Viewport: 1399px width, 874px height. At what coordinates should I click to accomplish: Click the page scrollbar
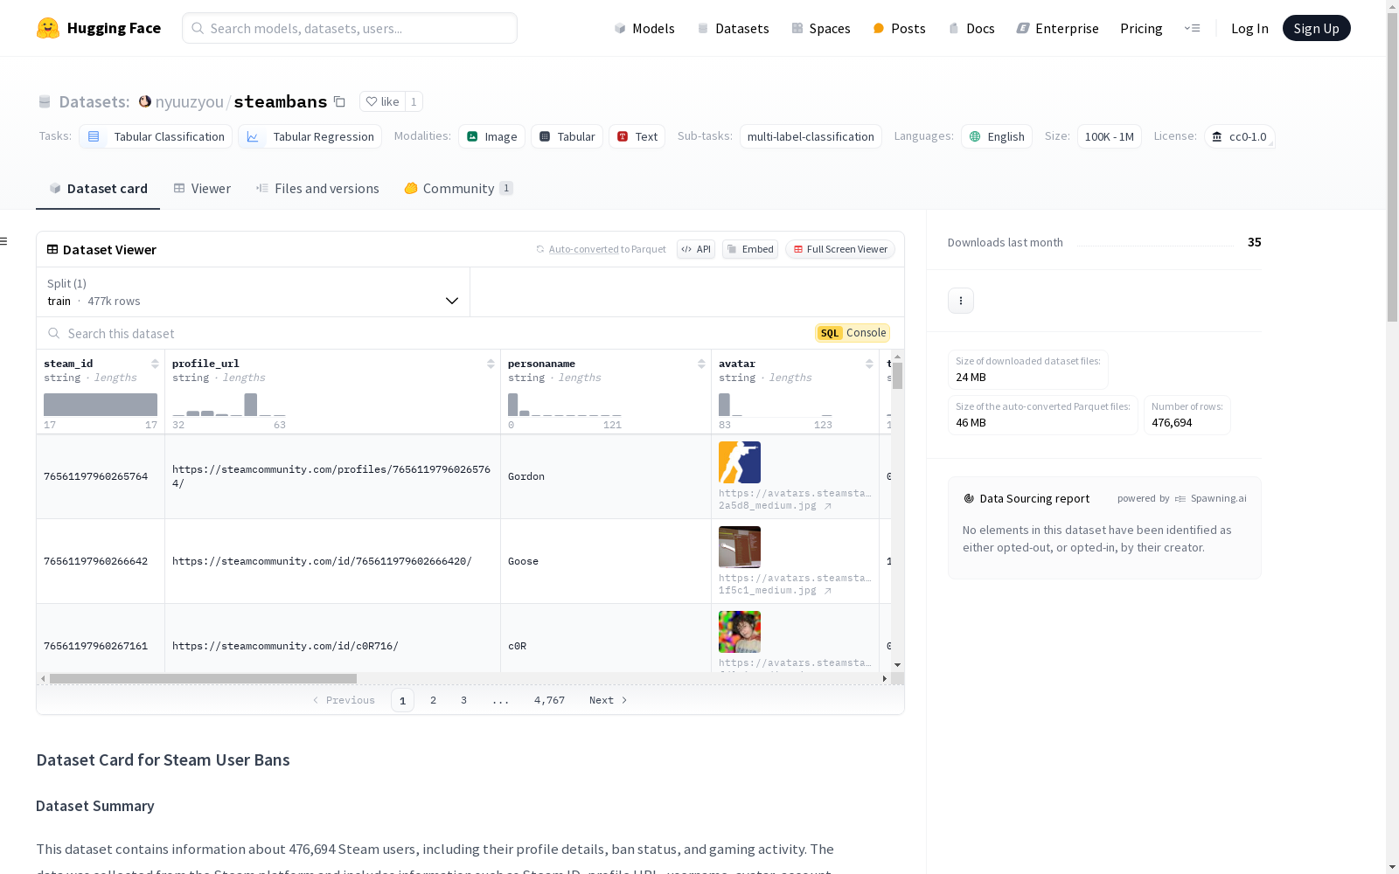[x=1392, y=166]
